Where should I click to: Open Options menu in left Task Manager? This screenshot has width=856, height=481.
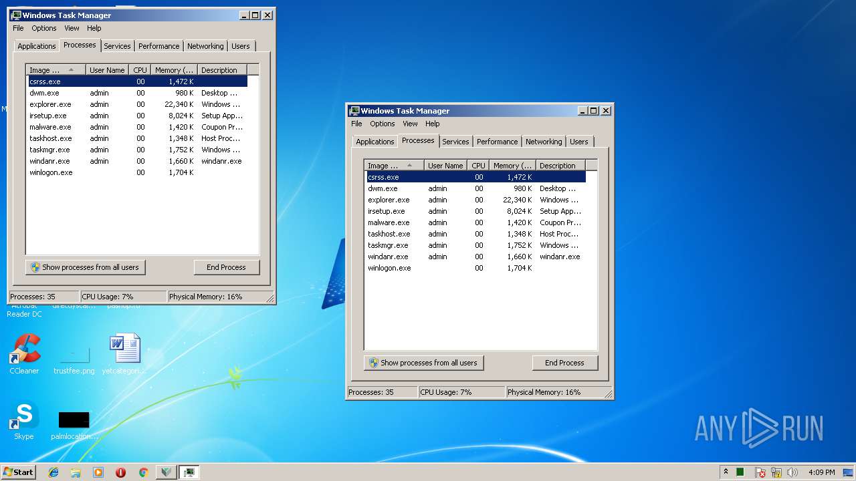[x=44, y=28]
